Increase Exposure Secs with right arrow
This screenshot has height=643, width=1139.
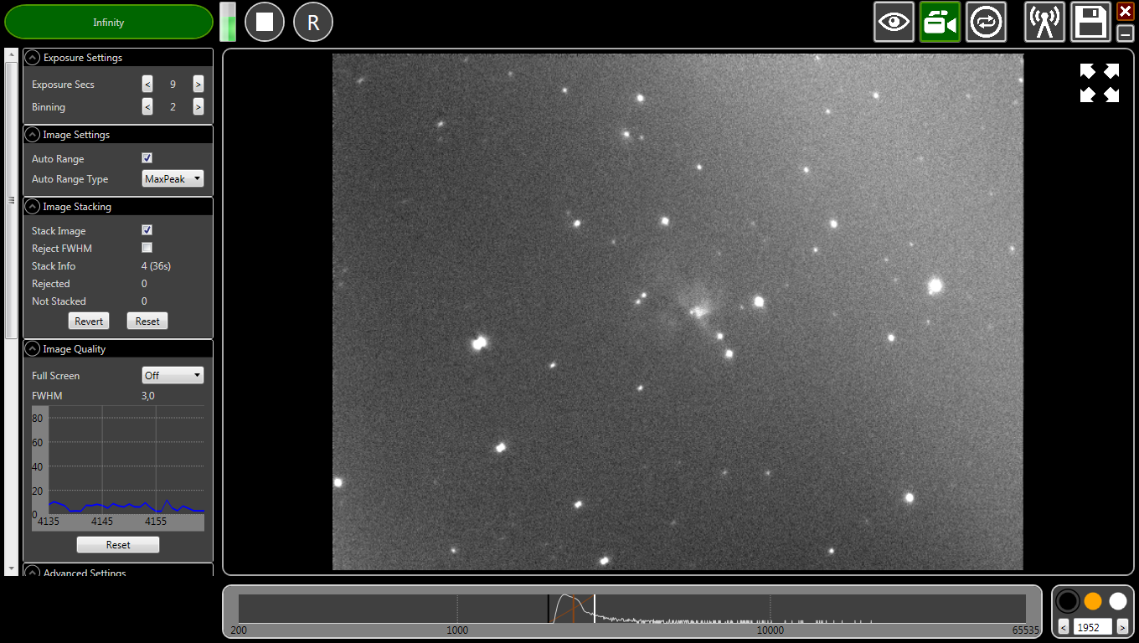(x=198, y=85)
